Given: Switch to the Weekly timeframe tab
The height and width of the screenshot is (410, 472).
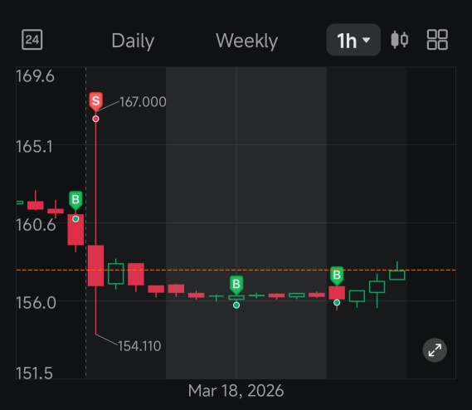Looking at the screenshot, I should click(247, 41).
